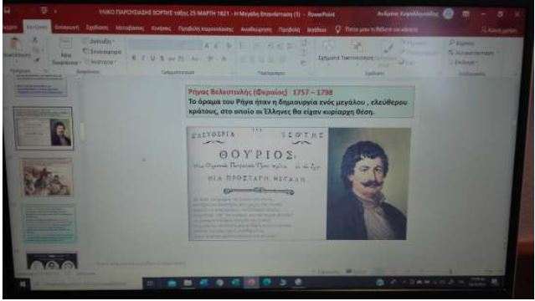
Task: Click the Find (Εύρεση) search icon
Action: click(x=452, y=43)
